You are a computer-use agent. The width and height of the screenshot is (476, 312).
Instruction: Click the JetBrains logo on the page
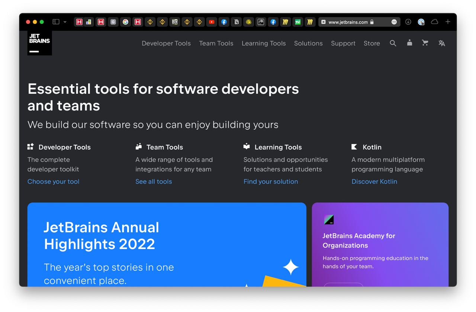pyautogui.click(x=39, y=43)
